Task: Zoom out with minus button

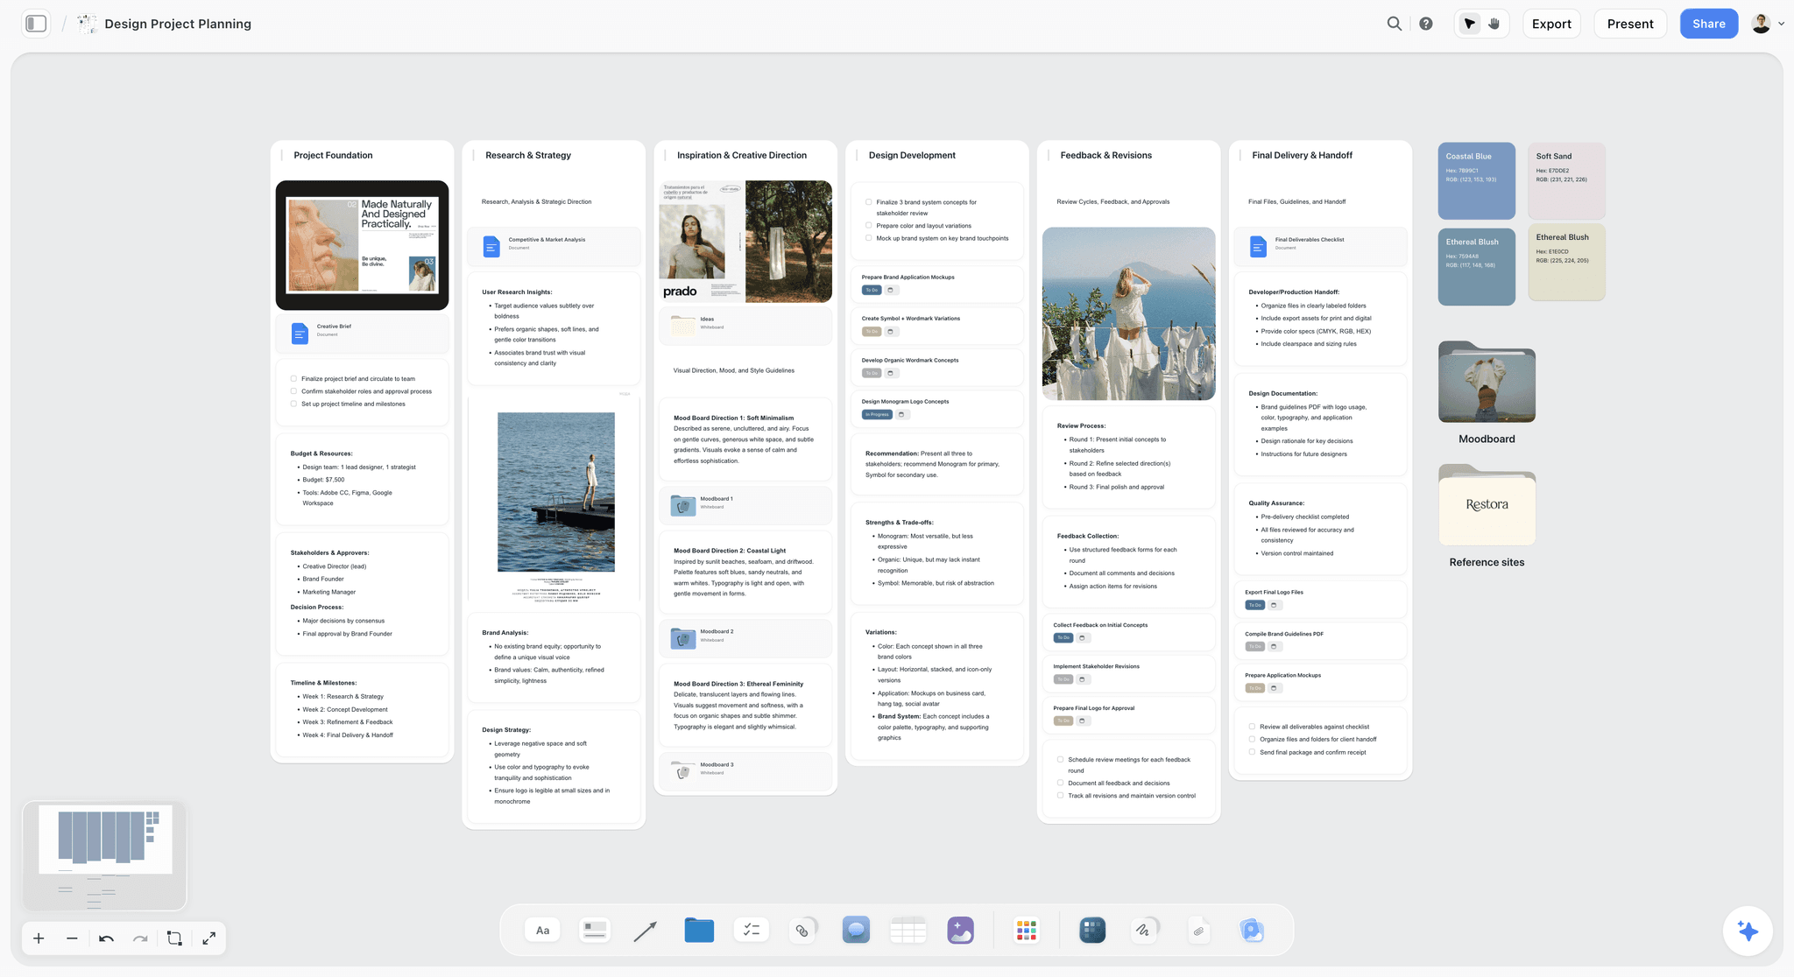Action: 72,938
